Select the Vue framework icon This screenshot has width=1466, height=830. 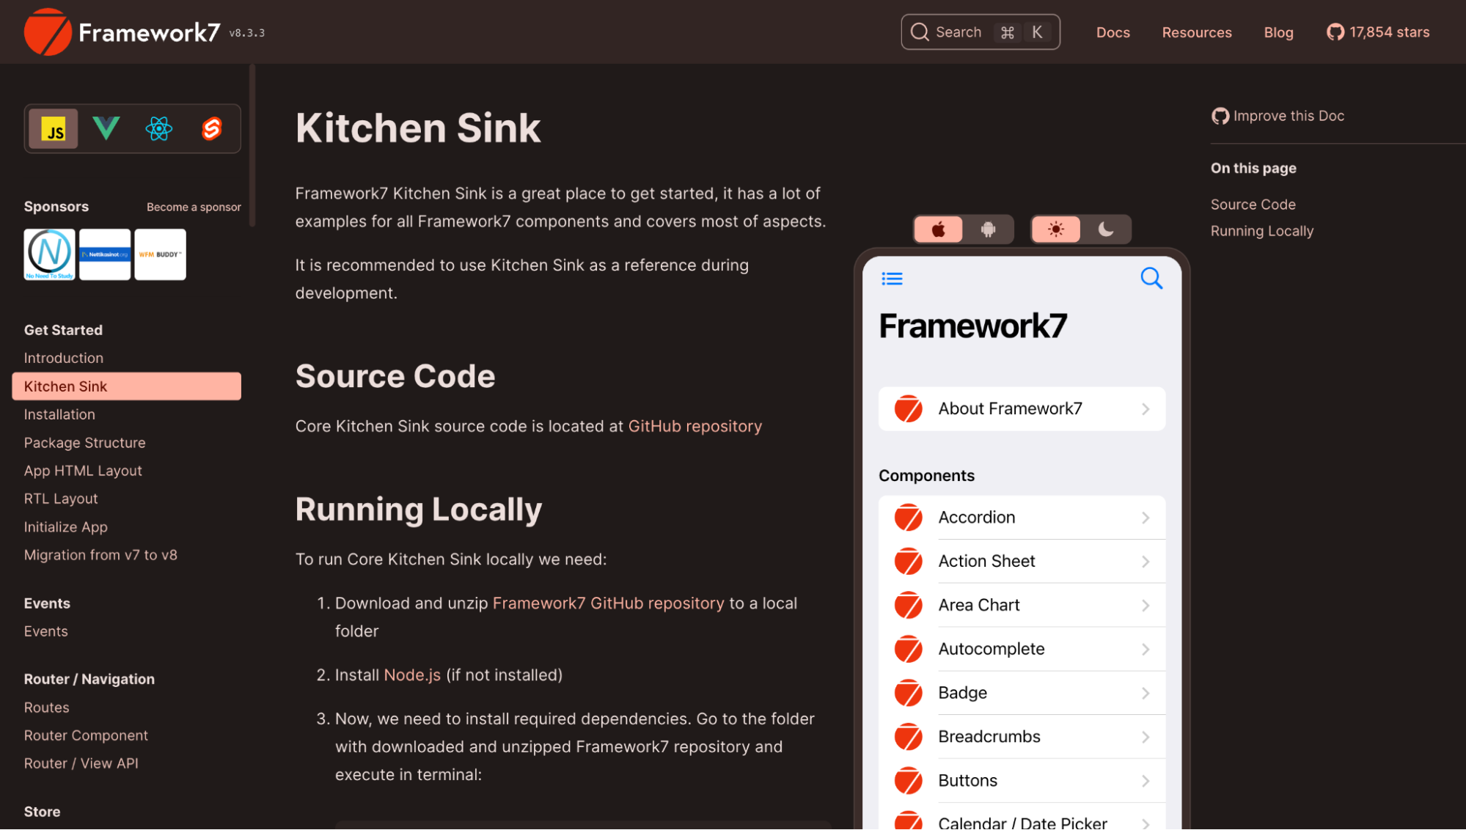pos(106,129)
